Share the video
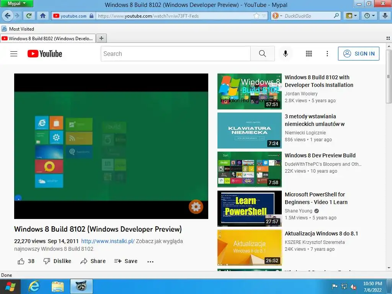Screen dimensions: 392x294 93,261
